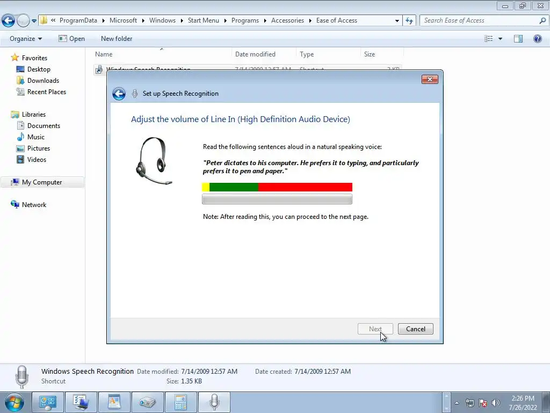Click the microphone icon beside Set up Speech Recognition
The height and width of the screenshot is (413, 550).
click(135, 94)
